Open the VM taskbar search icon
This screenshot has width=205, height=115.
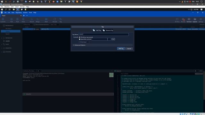6,10
